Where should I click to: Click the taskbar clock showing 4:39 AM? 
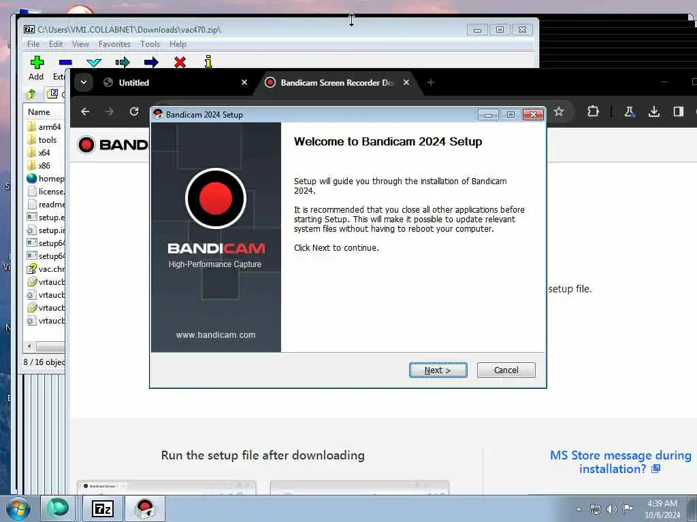(x=662, y=509)
